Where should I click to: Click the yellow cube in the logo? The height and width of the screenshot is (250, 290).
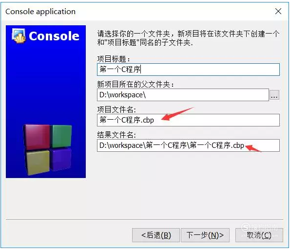pyautogui.click(x=38, y=162)
